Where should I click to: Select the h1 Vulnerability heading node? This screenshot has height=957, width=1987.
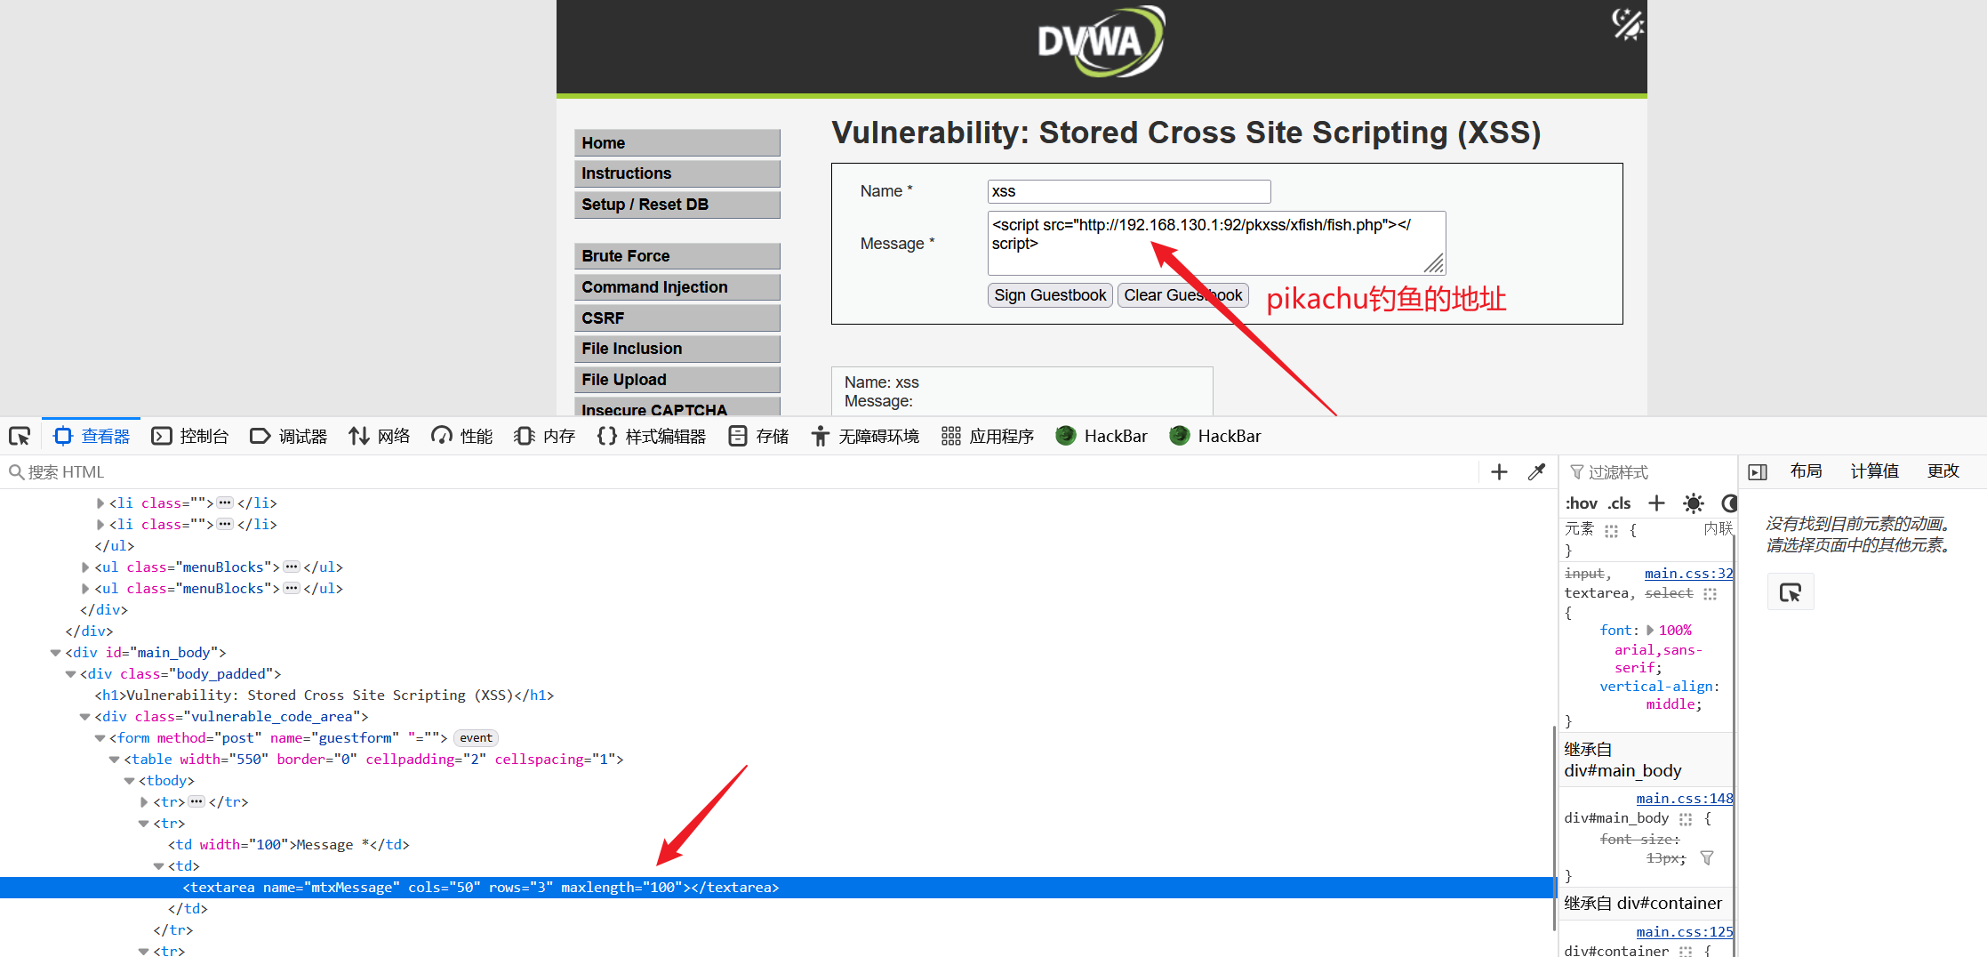click(324, 696)
